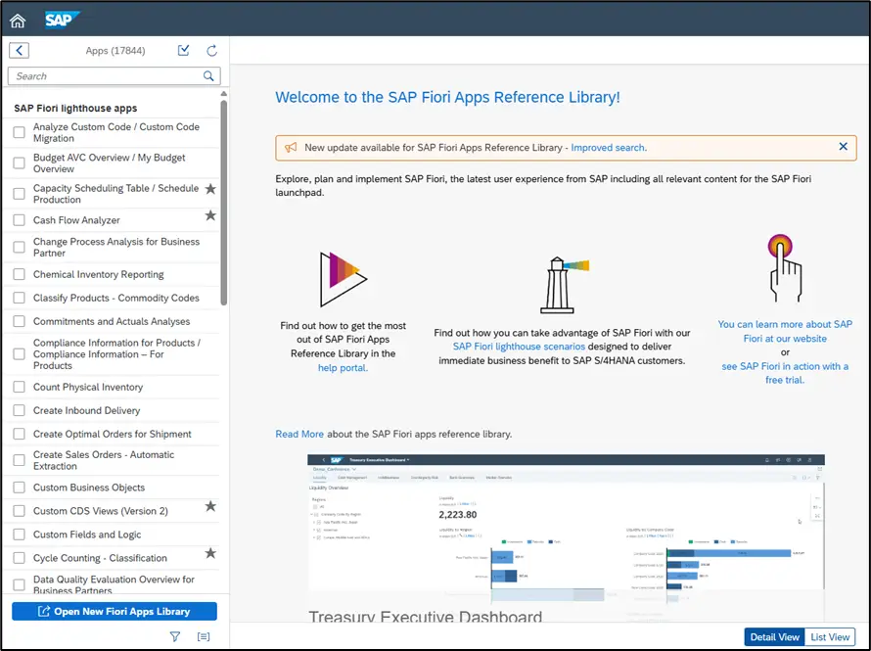Click the Home icon in header
Image resolution: width=871 pixels, height=651 pixels.
pyautogui.click(x=18, y=20)
